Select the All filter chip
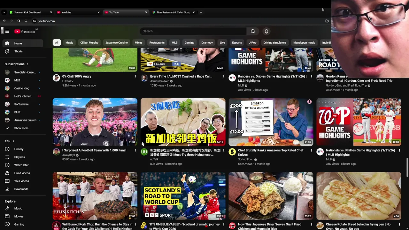 [x=57, y=42]
